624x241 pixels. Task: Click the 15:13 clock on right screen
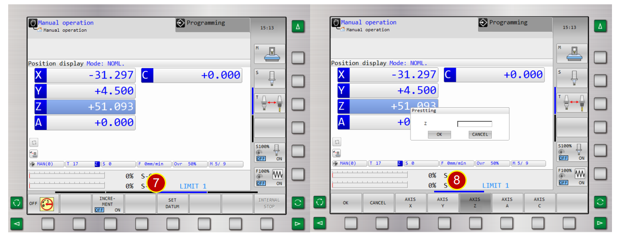tap(569, 27)
